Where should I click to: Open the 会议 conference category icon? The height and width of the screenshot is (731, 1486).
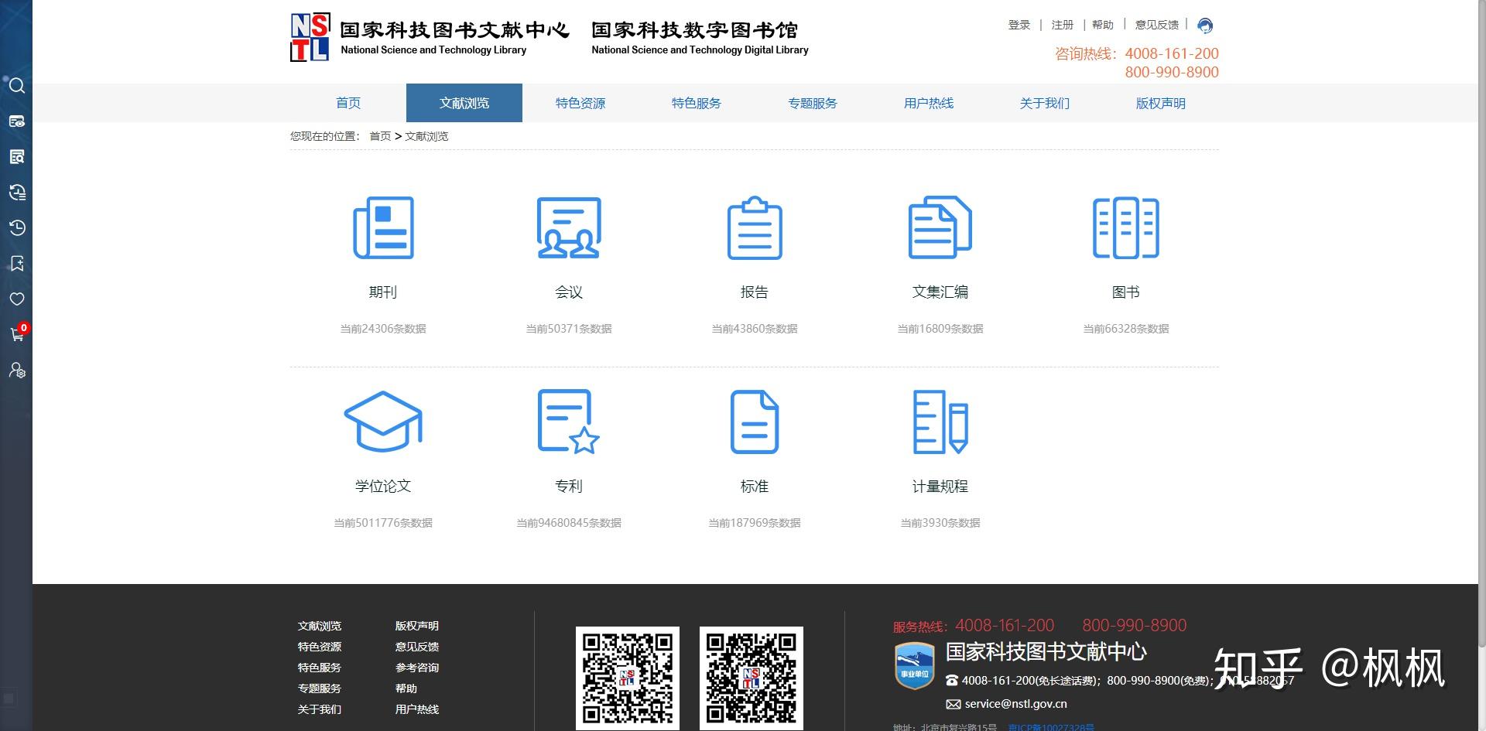[x=569, y=227]
